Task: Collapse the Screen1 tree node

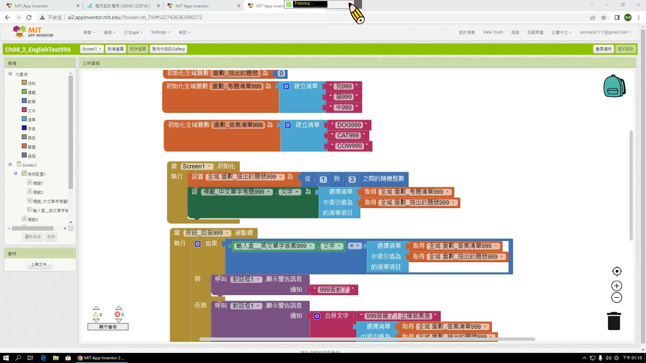Action: point(10,164)
